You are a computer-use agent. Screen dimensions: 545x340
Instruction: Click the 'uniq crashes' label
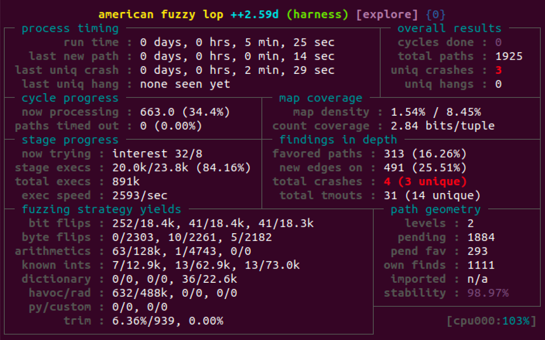(x=432, y=70)
